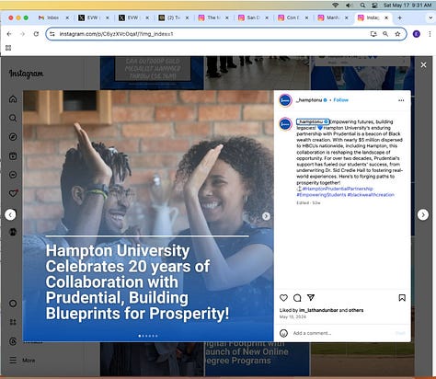Advance to the next carousel image
Image resolution: width=436 pixels, height=379 pixels.
pos(266,216)
